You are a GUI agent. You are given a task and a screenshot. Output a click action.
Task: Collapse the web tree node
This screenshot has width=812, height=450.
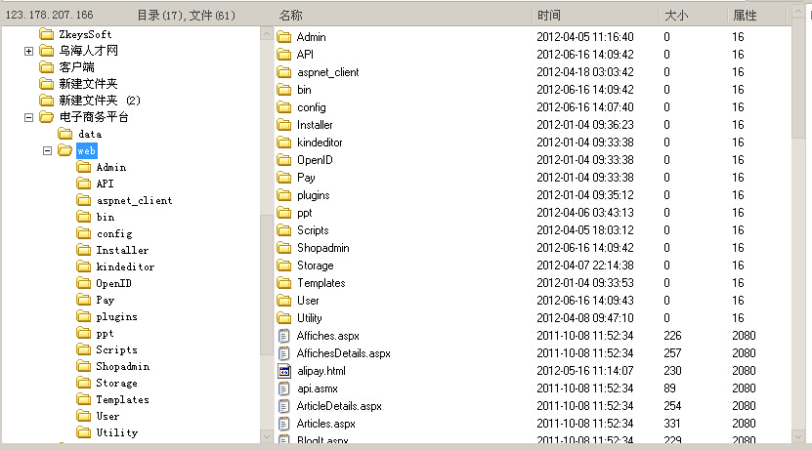pos(48,150)
